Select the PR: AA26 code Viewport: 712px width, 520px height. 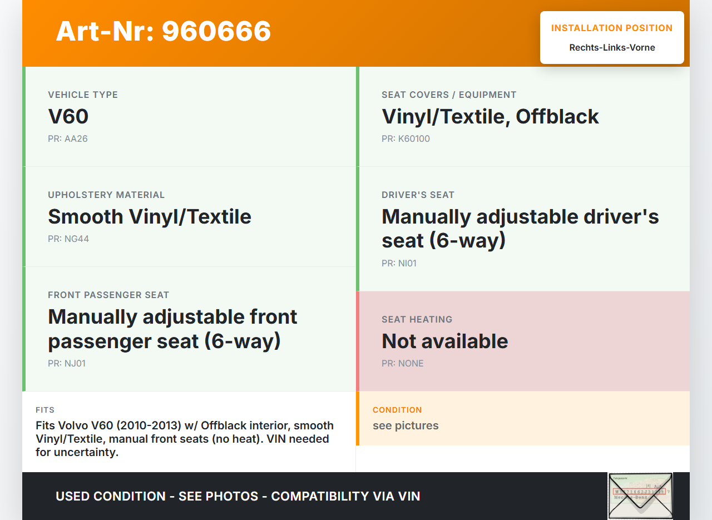click(68, 139)
